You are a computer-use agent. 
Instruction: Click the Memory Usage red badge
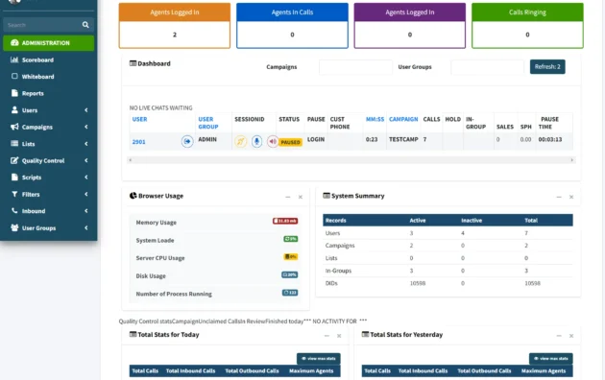click(285, 221)
